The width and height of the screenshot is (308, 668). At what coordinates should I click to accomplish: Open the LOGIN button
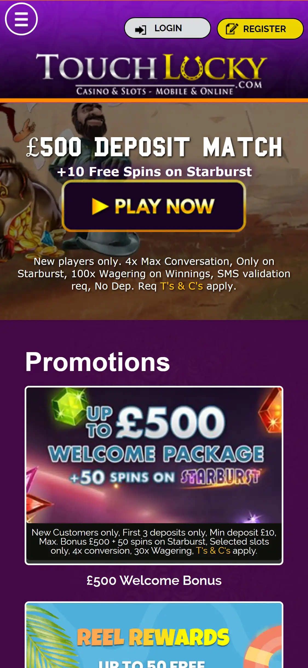pyautogui.click(x=168, y=28)
